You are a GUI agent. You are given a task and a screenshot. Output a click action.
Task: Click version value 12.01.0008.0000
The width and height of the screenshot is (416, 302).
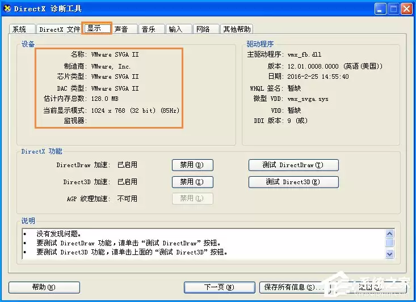(313, 66)
